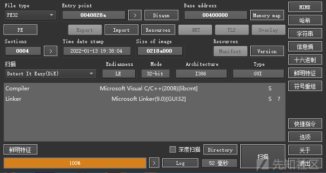Screen dimensions: 326x173
Task: Click the arrow button next to Entry point
Action: tap(135, 15)
